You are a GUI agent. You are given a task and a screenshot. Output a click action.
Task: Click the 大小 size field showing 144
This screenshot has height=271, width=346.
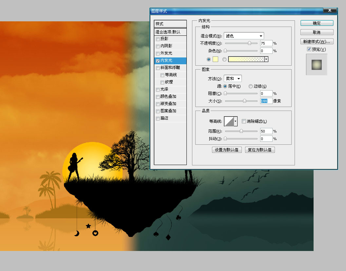pyautogui.click(x=266, y=101)
